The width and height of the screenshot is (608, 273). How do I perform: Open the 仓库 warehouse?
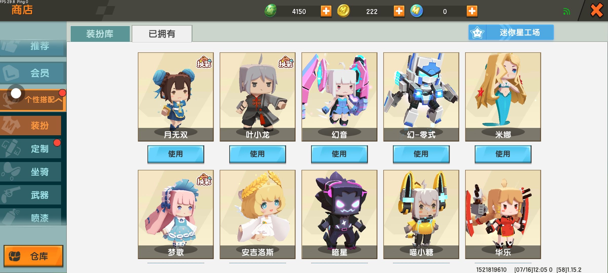coord(33,256)
